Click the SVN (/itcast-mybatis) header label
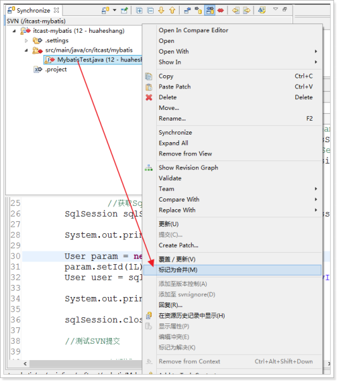This screenshot has width=337, height=381. 36,21
